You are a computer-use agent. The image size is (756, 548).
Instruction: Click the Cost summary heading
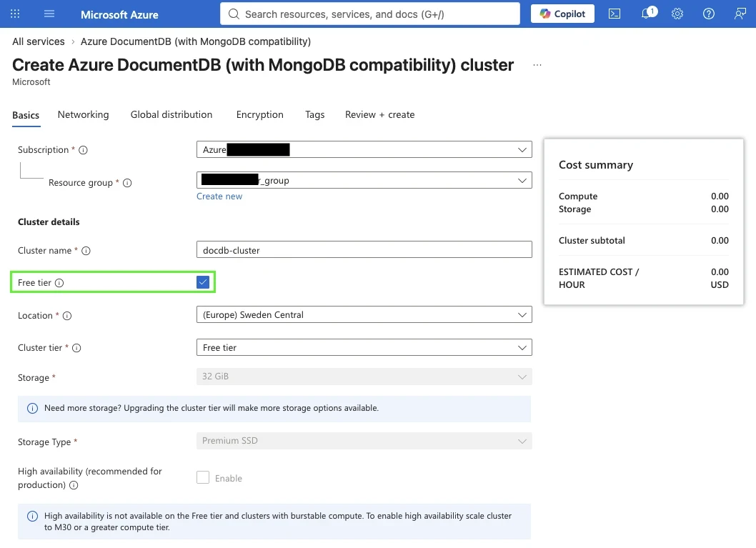pyautogui.click(x=595, y=165)
